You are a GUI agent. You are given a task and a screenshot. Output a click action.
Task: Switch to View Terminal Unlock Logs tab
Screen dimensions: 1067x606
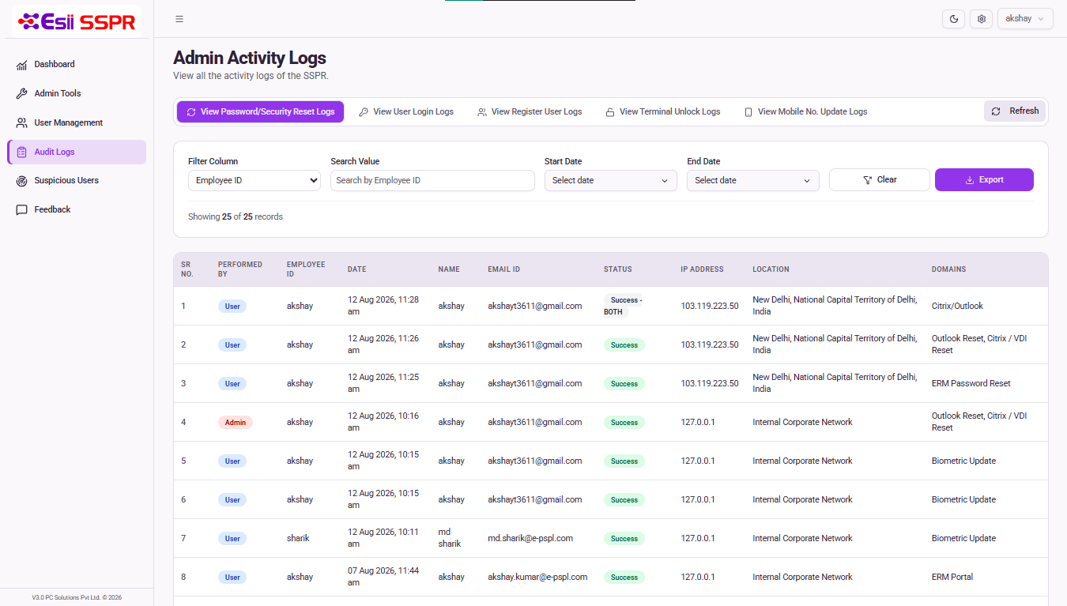point(663,112)
